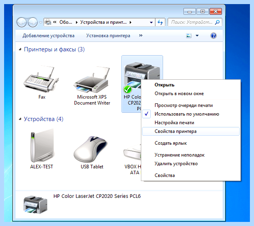This screenshot has height=226, width=254.
Task: Refresh the Devices and Printers view
Action: coord(160,22)
